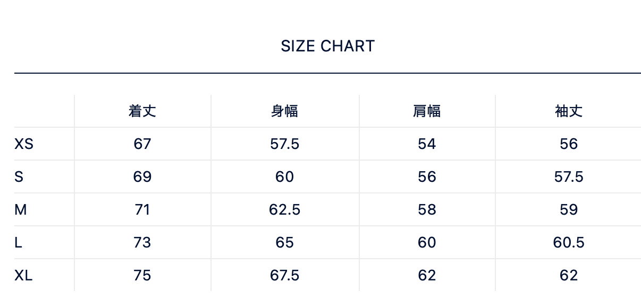Click the 着丈 column header
641x300 pixels.
[142, 111]
